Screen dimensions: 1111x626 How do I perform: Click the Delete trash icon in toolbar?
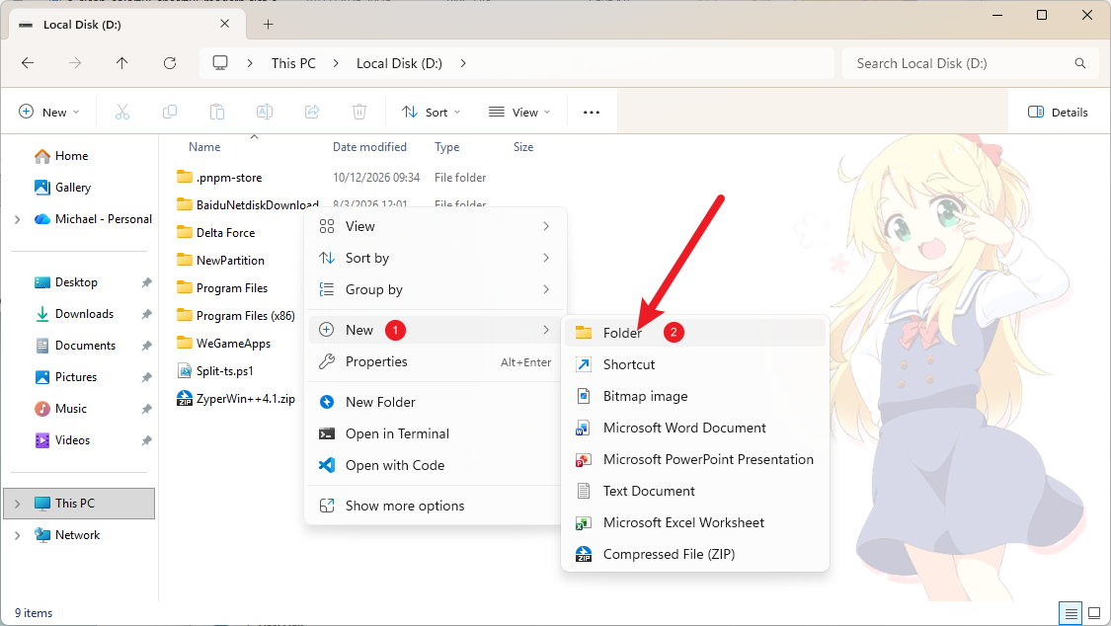tap(359, 112)
